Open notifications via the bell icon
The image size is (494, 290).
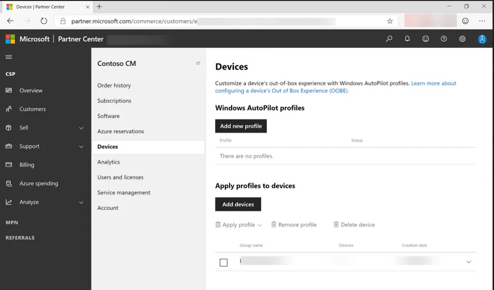(407, 39)
